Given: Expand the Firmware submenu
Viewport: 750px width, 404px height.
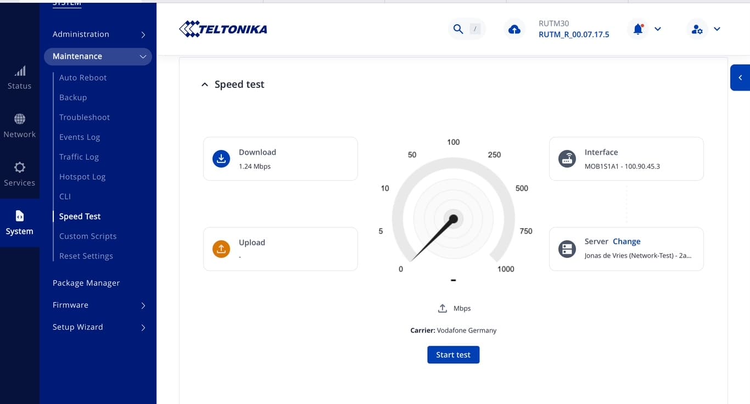Looking at the screenshot, I should click(143, 306).
